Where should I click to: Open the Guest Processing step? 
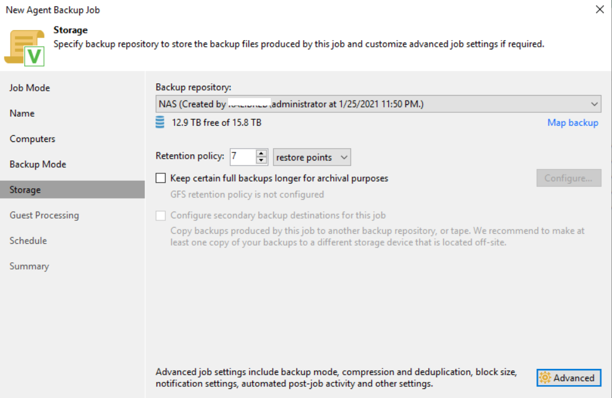44,215
